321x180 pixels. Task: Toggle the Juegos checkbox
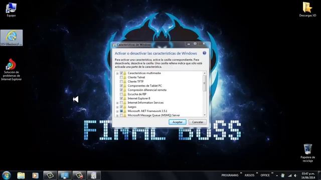pos(121,106)
